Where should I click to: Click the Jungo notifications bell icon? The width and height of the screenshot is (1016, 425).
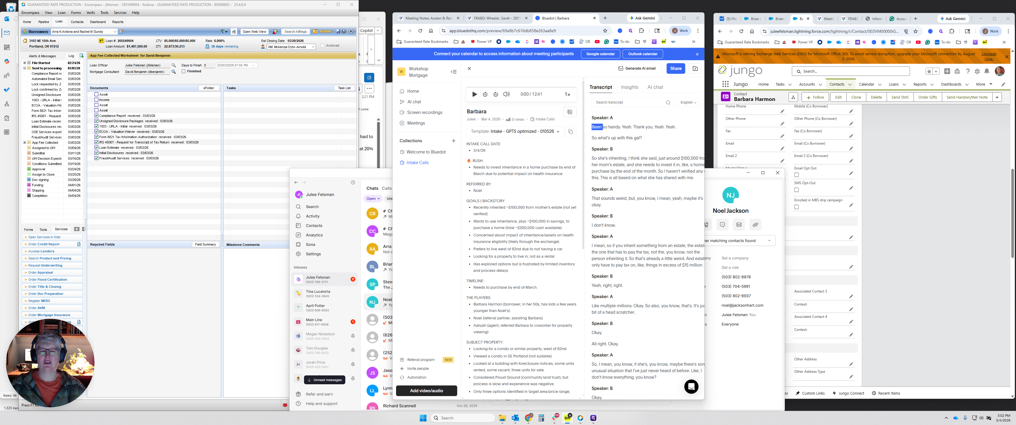coord(986,71)
